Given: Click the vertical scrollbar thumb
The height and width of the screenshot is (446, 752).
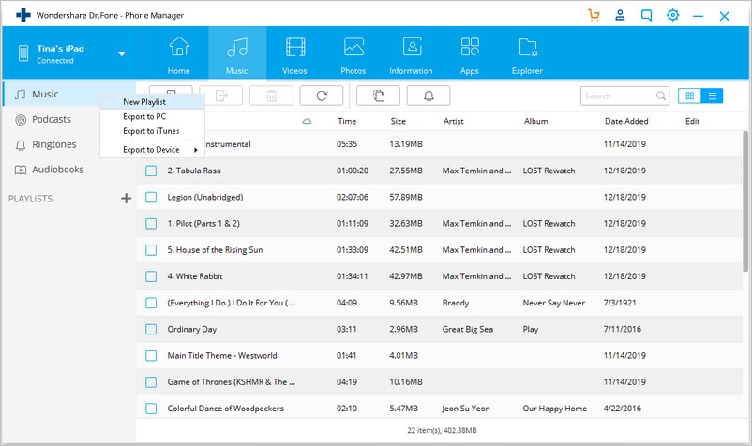Looking at the screenshot, I should (745, 201).
